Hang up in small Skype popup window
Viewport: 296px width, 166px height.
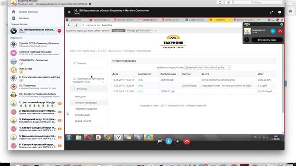[280, 31]
